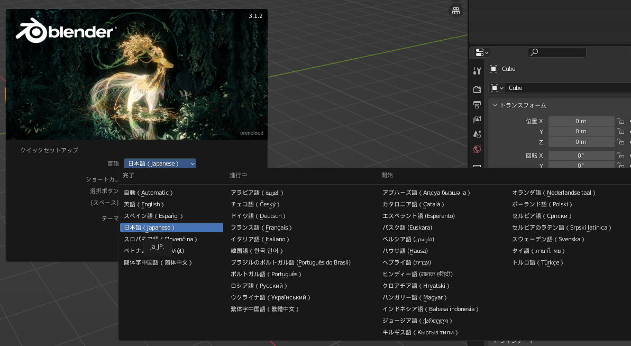Click the object icon beside Cube header
This screenshot has height=346, width=631.
[x=493, y=69]
